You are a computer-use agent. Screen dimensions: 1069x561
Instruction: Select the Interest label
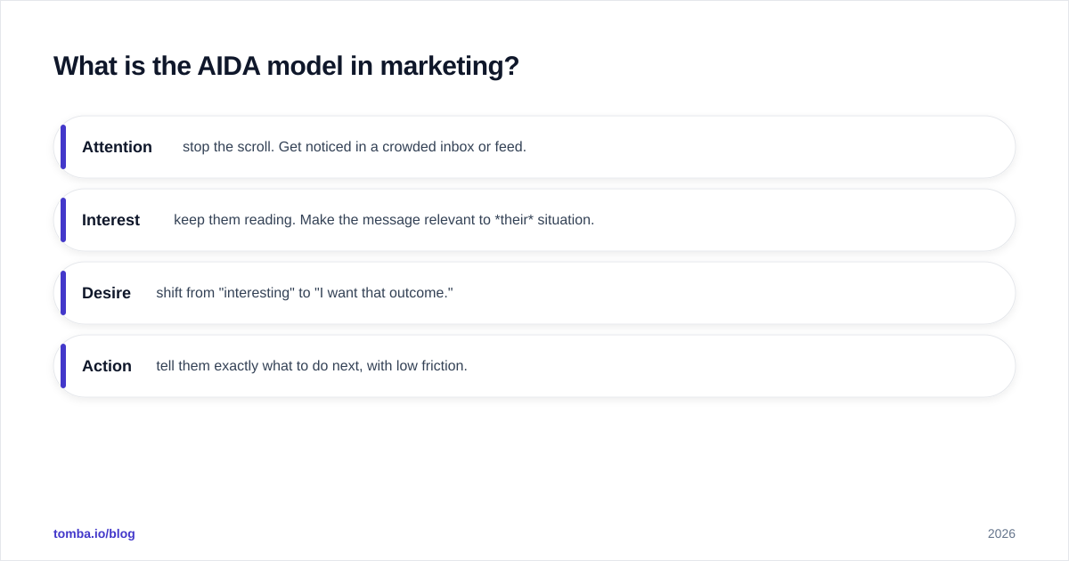[110, 220]
